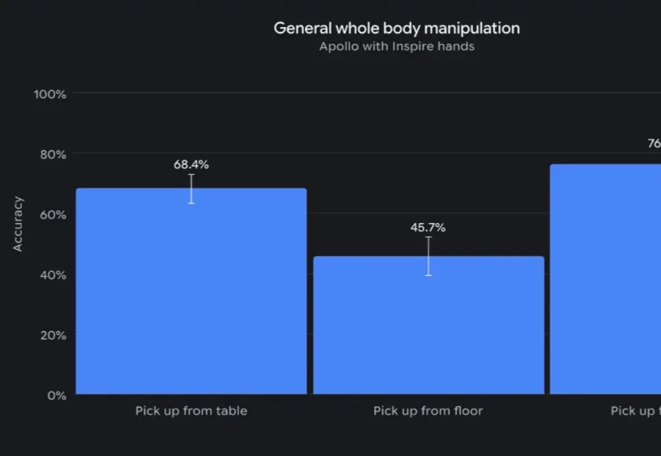Image resolution: width=661 pixels, height=456 pixels.
Task: Select the 45.7% data label
Action: point(428,227)
